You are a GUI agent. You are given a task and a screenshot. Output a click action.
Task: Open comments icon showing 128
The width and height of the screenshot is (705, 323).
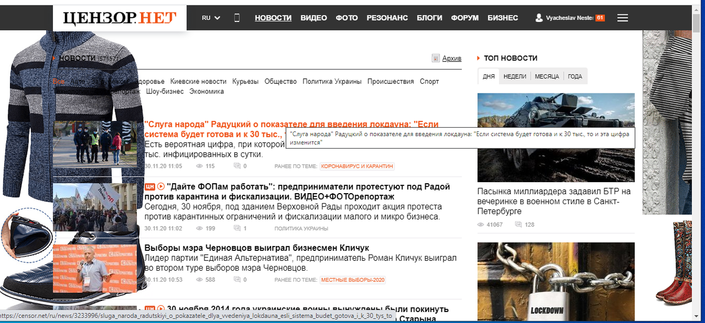tap(519, 225)
